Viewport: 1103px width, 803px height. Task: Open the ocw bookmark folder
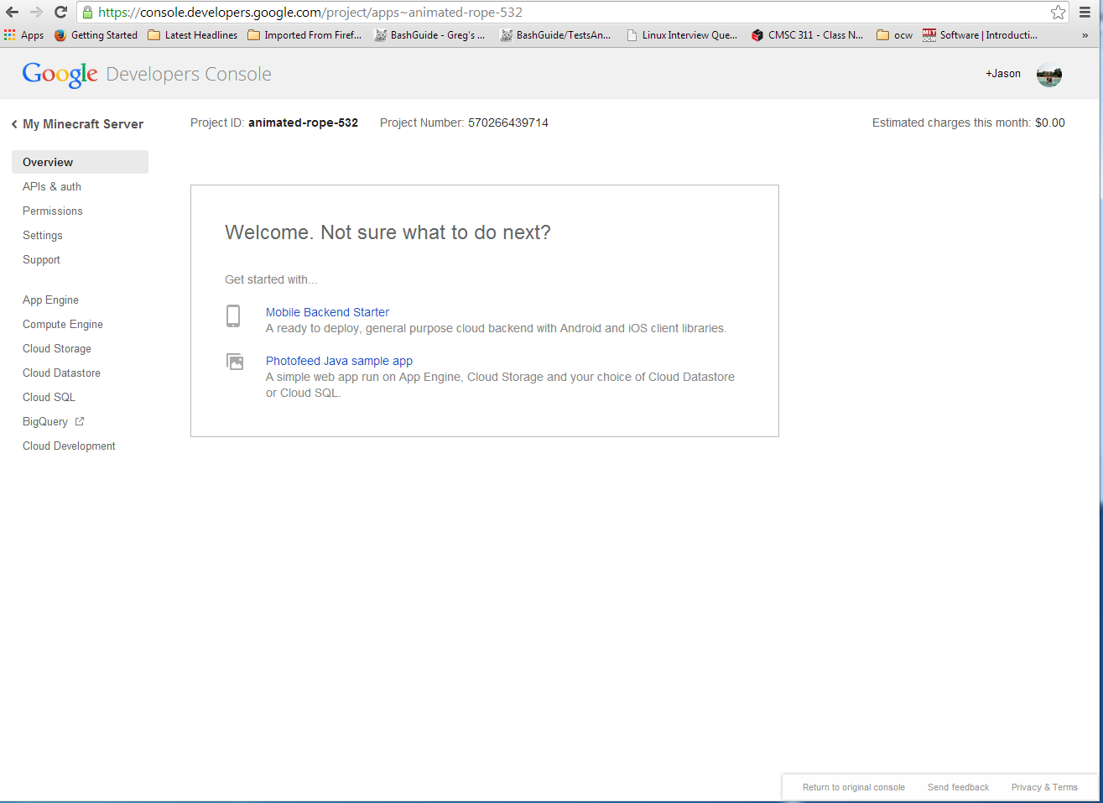tap(894, 35)
